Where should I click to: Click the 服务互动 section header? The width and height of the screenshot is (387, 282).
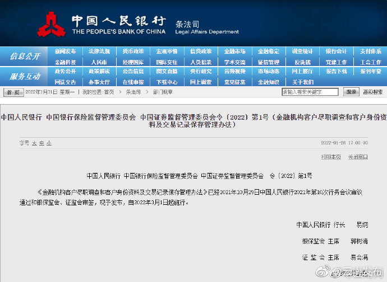tap(25, 76)
